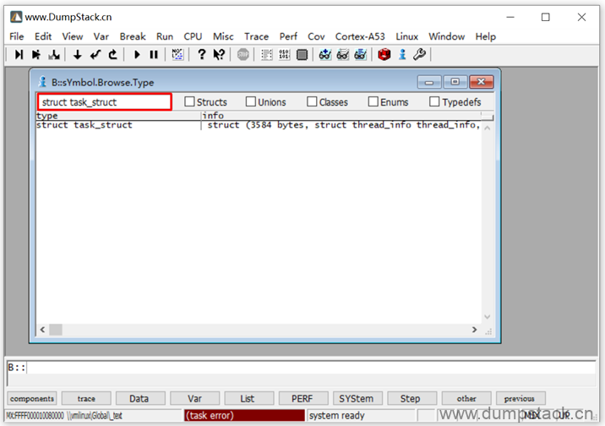This screenshot has width=605, height=426.
Task: Click the binary 010 101 dump icon
Action: [284, 55]
